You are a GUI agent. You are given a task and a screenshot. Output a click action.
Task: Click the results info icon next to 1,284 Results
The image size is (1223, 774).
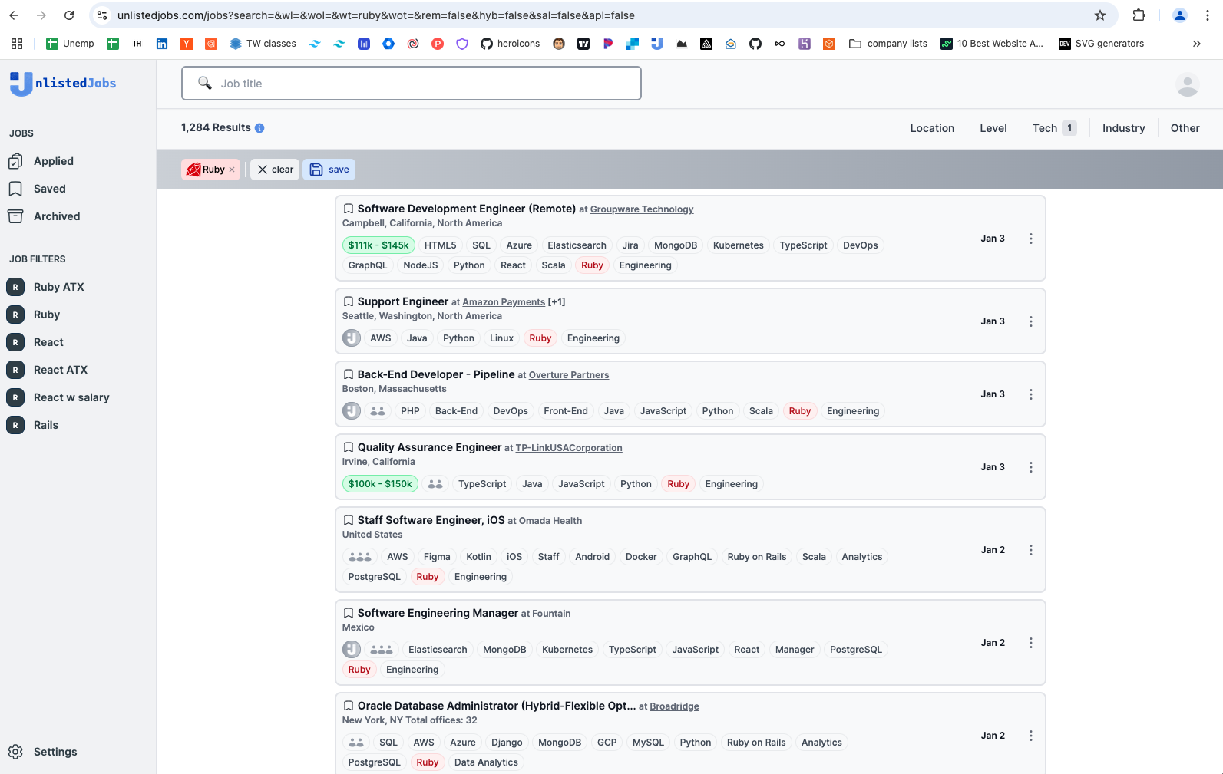259,128
